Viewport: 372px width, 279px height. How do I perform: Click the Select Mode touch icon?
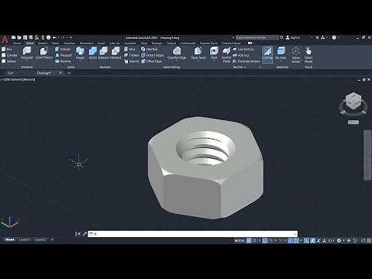click(308, 50)
